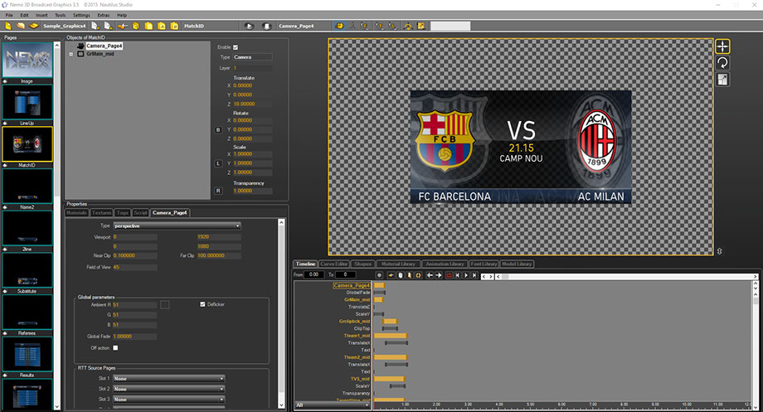The image size is (763, 412).
Task: Toggle the Enable checkbox
Action: (x=236, y=47)
